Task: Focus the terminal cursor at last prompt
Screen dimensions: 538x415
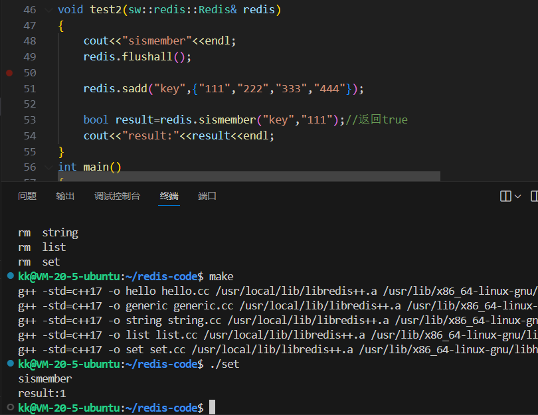Action: pyautogui.click(x=212, y=407)
